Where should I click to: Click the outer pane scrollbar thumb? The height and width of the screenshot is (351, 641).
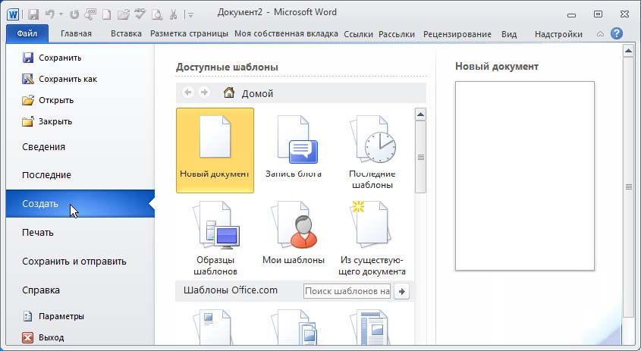(x=628, y=186)
